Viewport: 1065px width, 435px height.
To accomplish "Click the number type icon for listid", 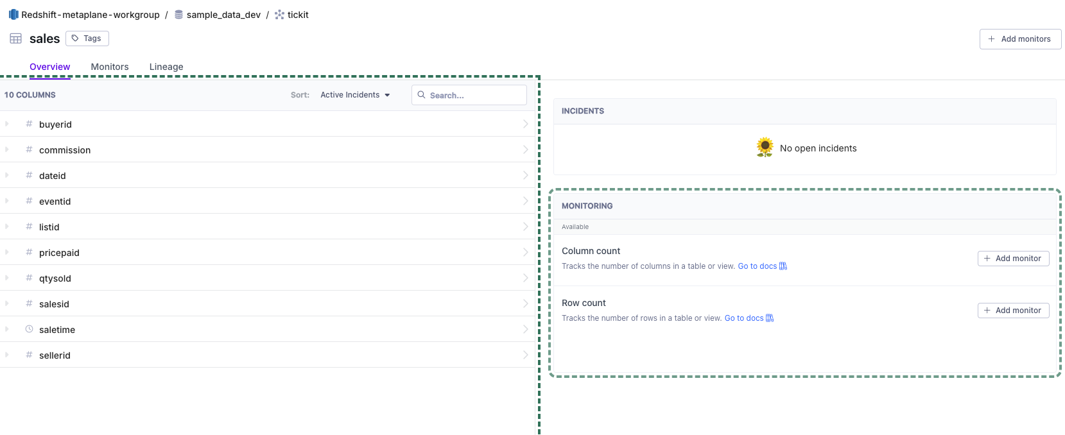I will 29,226.
